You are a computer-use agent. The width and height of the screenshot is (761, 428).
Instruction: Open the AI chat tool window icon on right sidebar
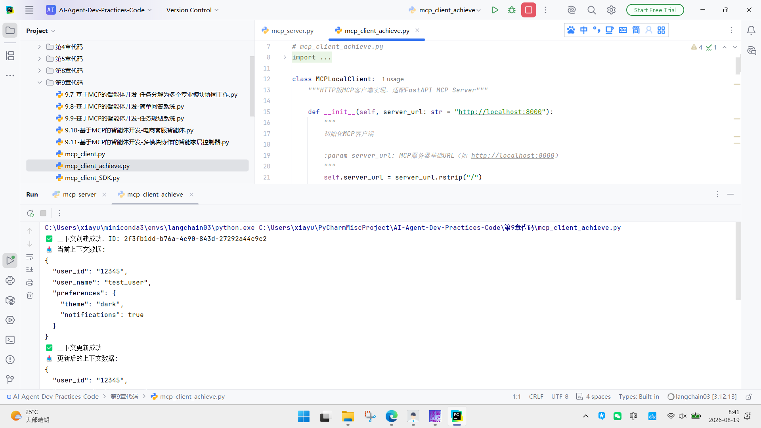pos(751,51)
